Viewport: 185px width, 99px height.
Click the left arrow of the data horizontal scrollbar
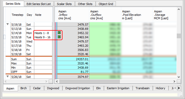click(x=57, y=81)
